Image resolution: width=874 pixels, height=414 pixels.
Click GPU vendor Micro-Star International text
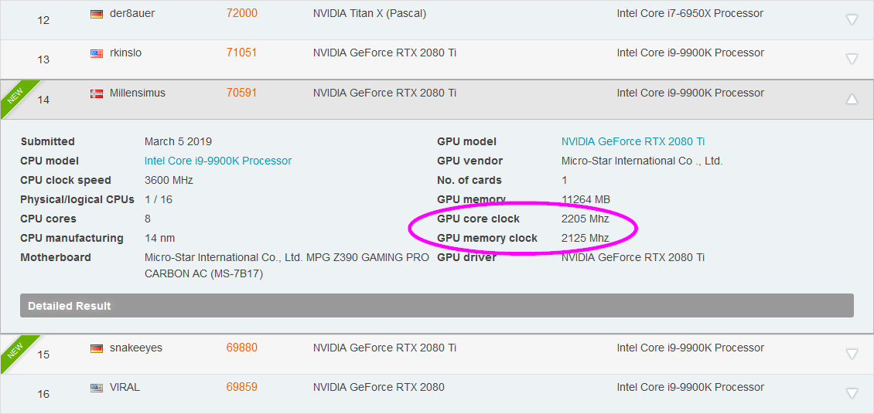pos(642,161)
